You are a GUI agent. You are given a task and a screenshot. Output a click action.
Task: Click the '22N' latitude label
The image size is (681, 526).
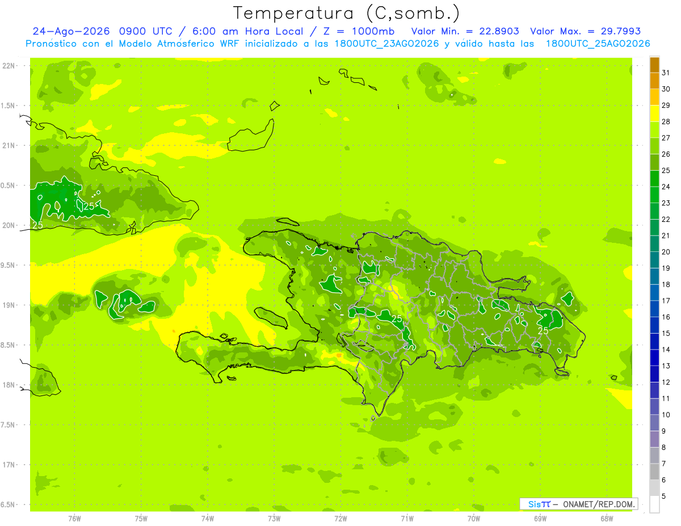[9, 65]
